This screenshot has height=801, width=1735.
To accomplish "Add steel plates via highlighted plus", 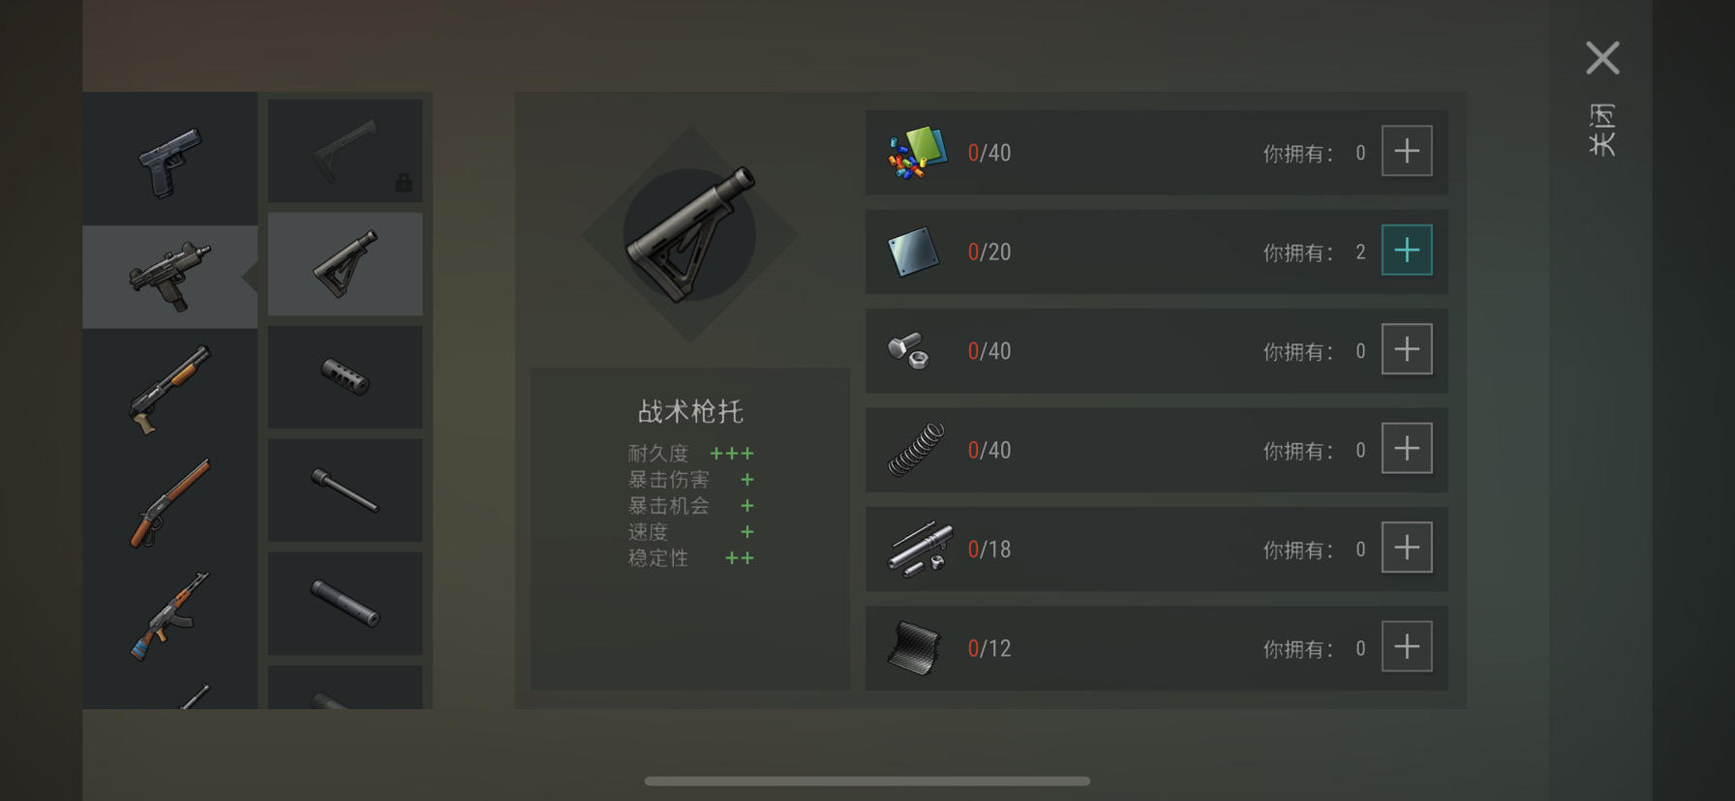I will click(x=1407, y=250).
